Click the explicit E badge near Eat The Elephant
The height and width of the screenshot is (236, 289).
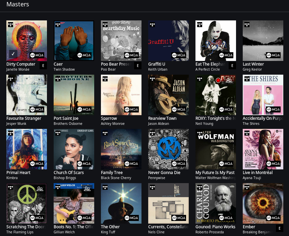click(x=232, y=66)
